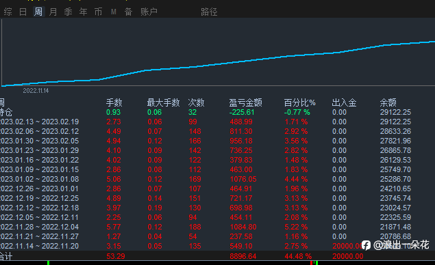Click balance value 26865.78
This screenshot has width=435, height=265.
coord(395,150)
